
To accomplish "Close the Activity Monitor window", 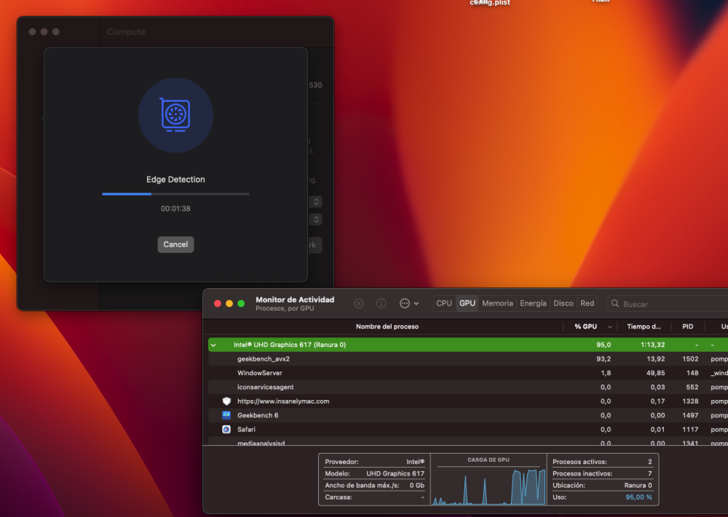I will (x=217, y=303).
